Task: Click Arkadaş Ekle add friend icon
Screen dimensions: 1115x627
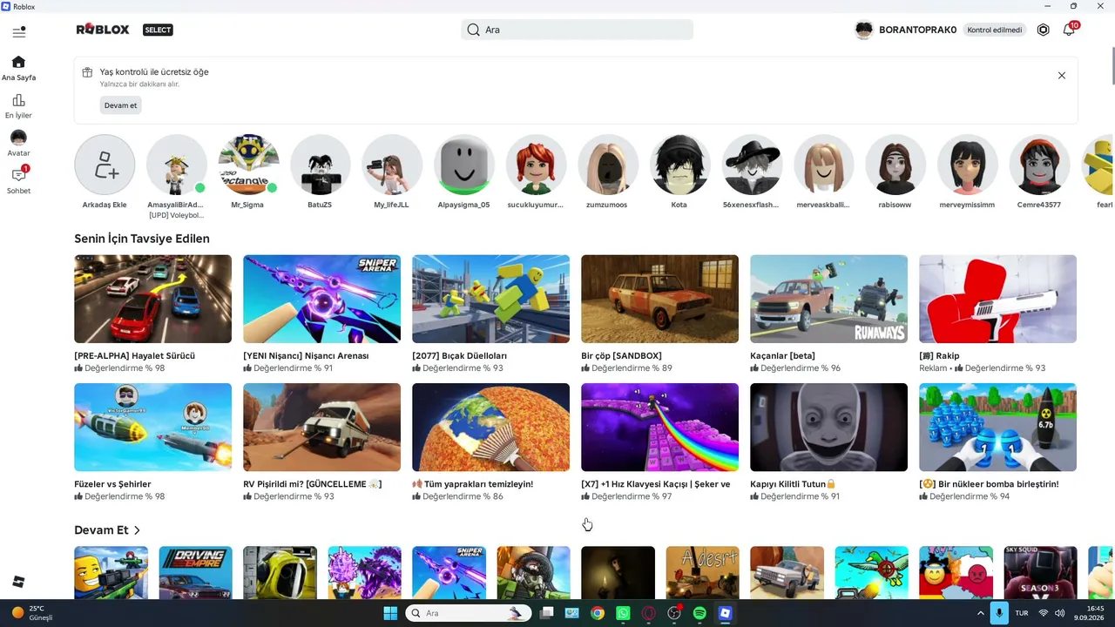Action: pos(105,165)
